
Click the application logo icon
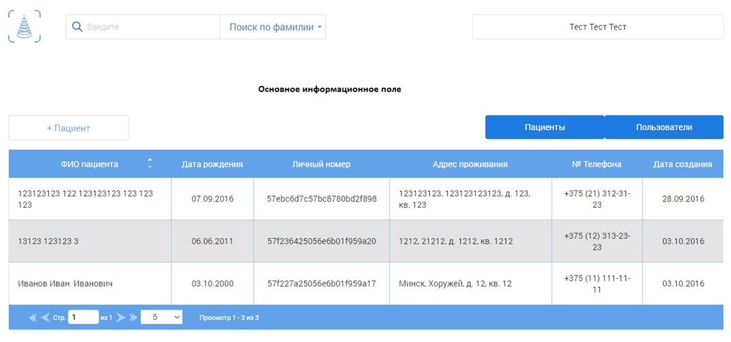pyautogui.click(x=24, y=27)
